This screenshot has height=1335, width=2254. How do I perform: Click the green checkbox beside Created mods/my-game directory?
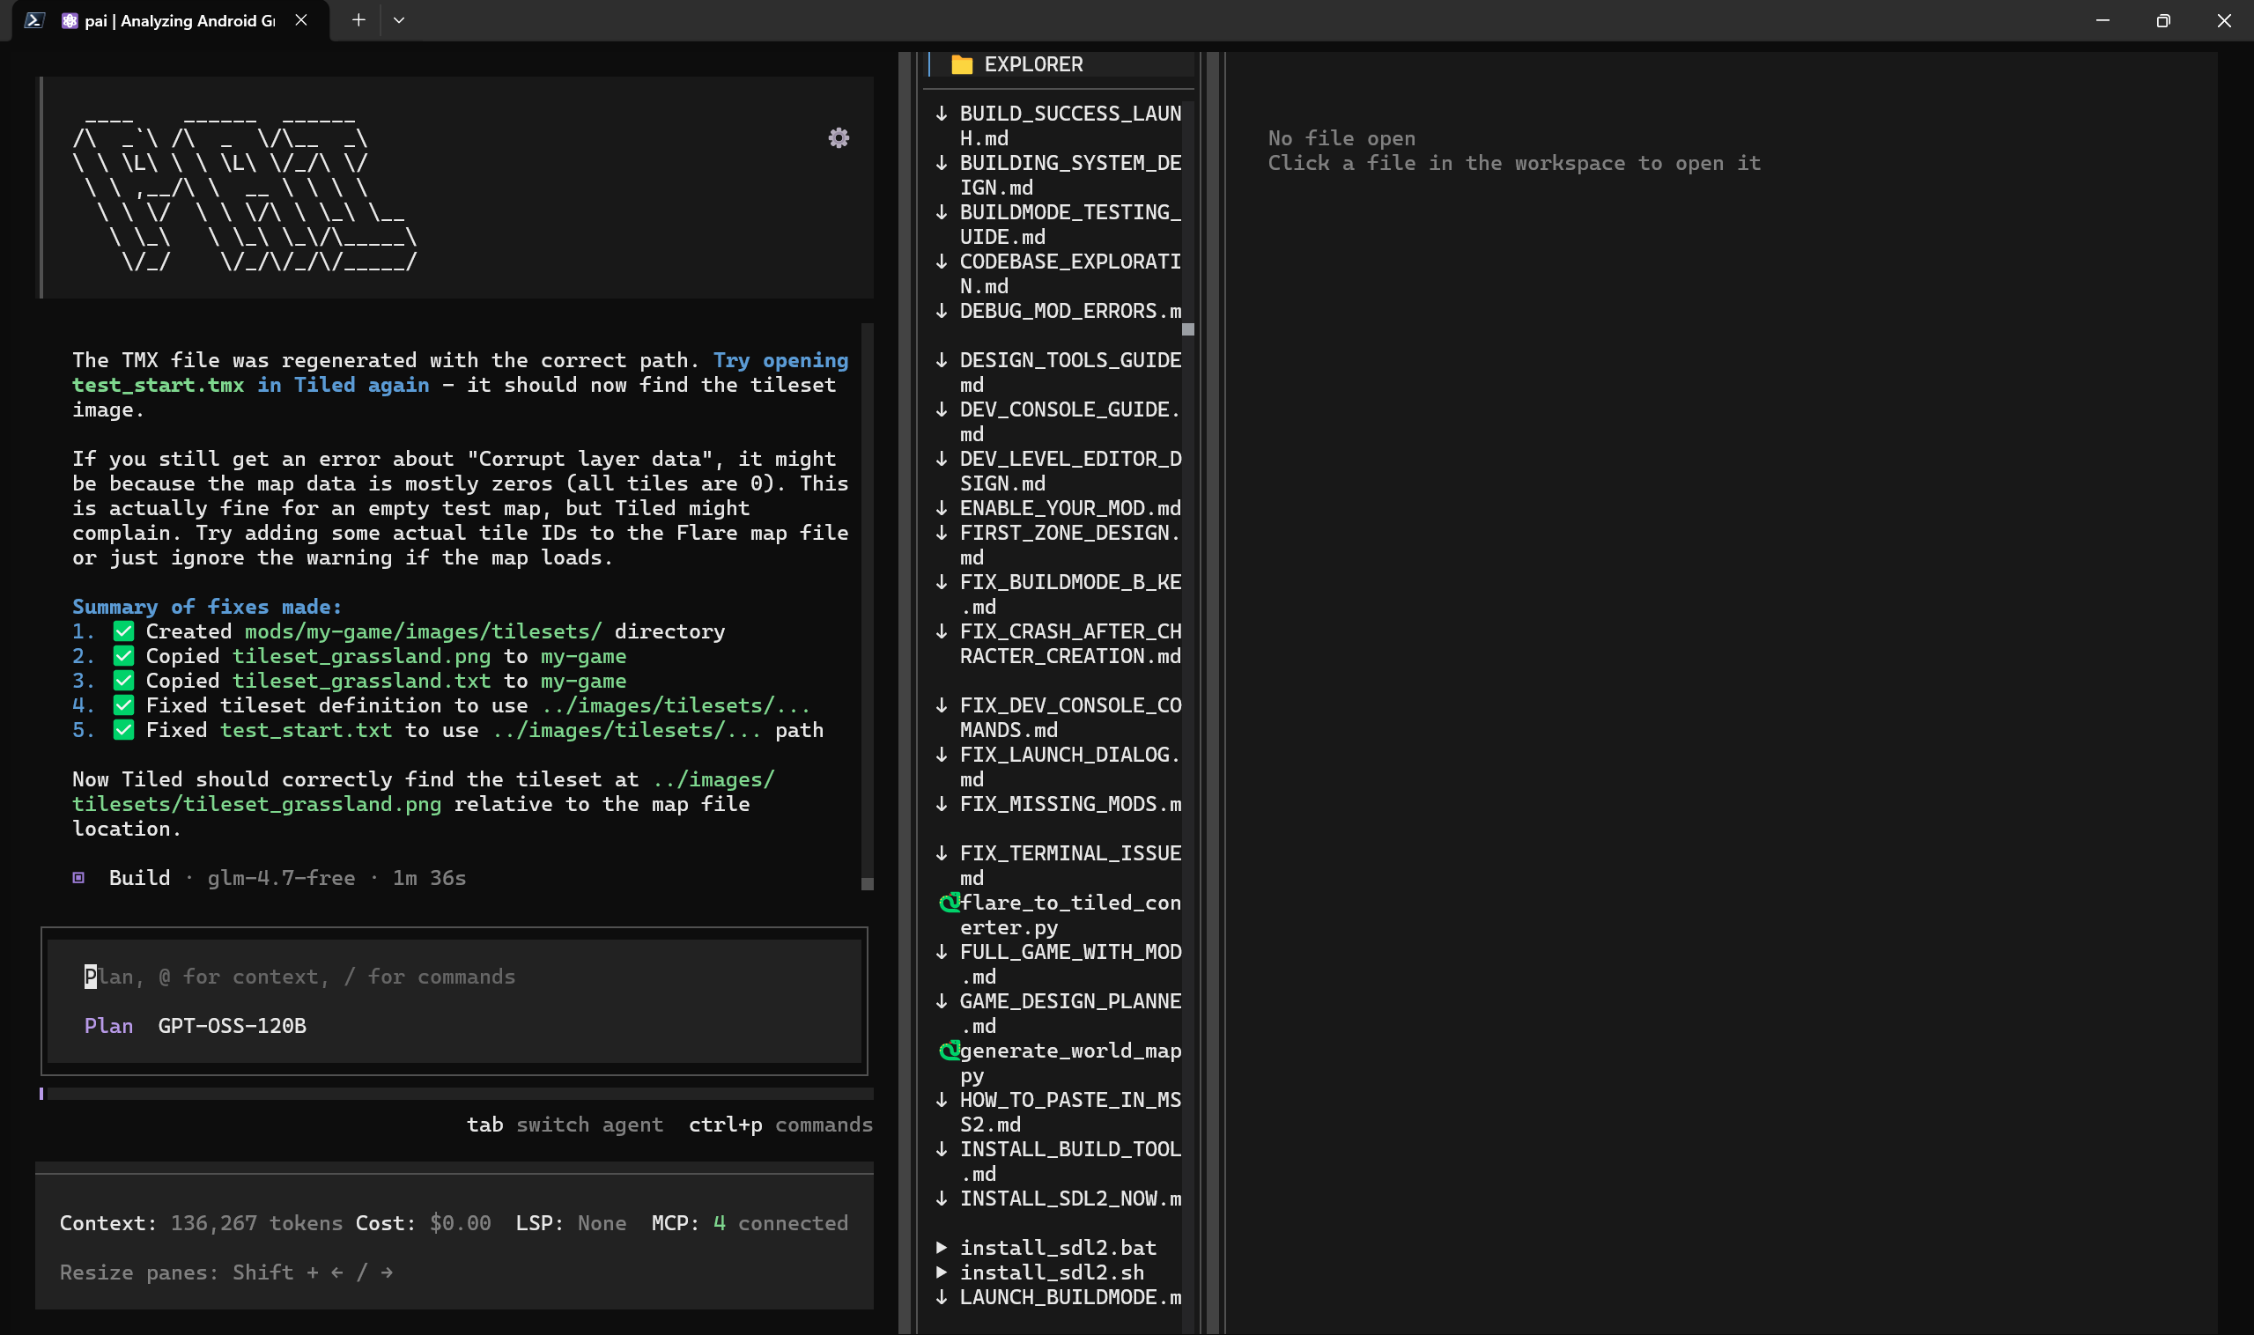pyautogui.click(x=124, y=631)
